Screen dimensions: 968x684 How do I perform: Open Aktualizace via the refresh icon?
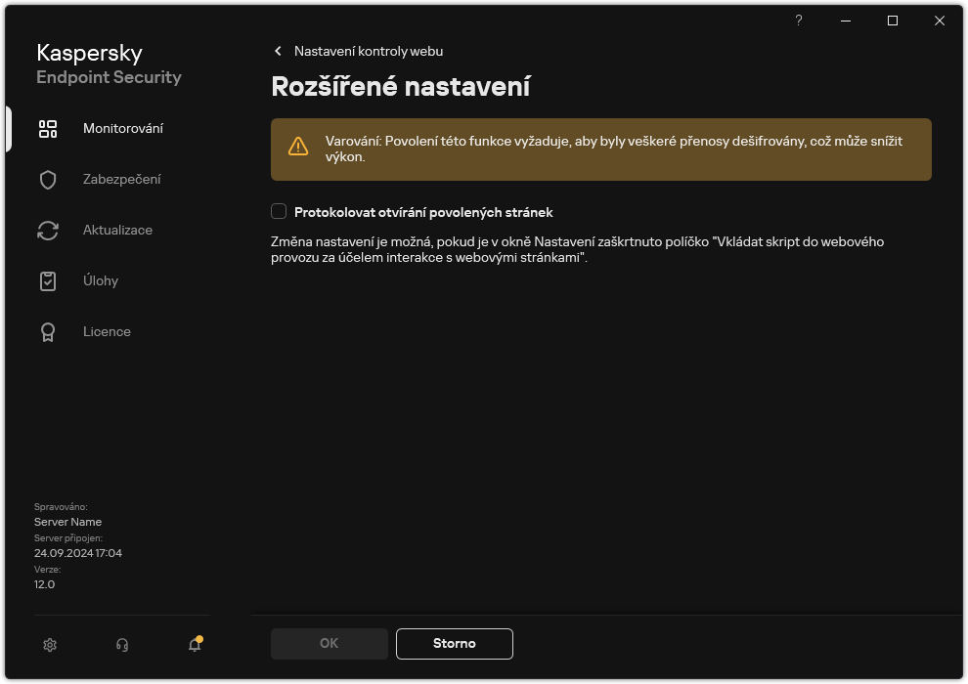(48, 230)
